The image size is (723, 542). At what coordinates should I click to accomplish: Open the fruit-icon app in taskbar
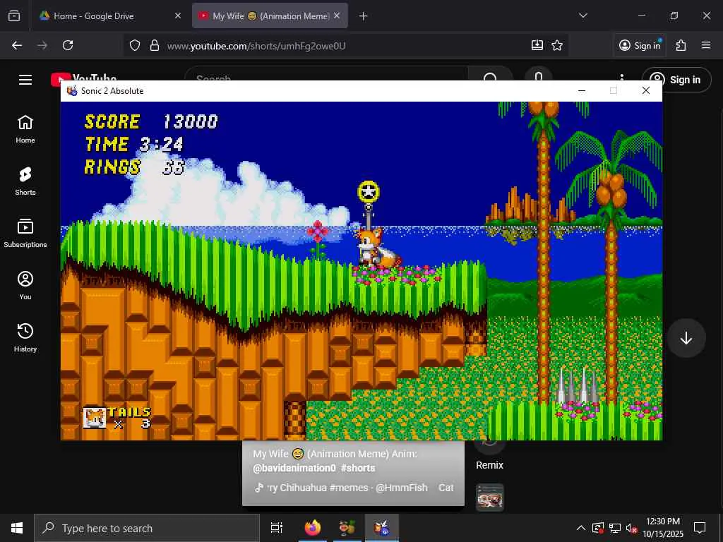(x=347, y=528)
